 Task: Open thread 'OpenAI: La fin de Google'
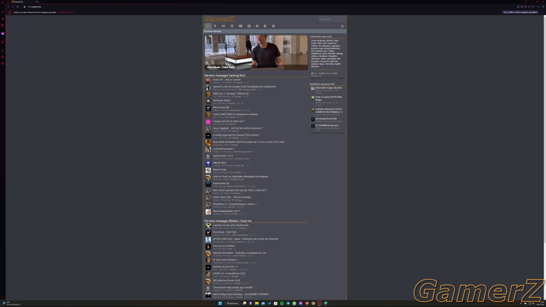pyautogui.click(x=244, y=86)
